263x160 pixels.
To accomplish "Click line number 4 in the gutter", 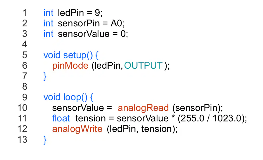I will tap(25, 45).
